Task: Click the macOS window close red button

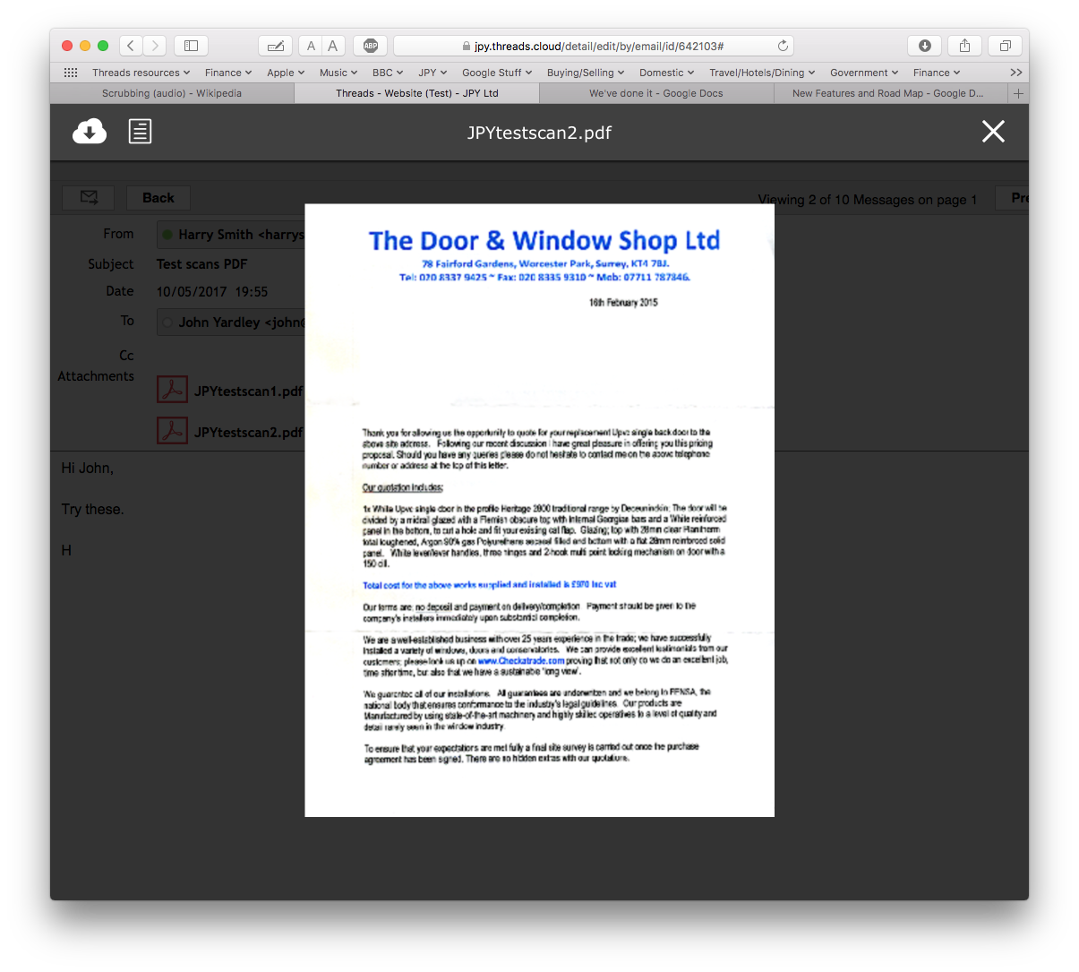Action: (x=67, y=46)
